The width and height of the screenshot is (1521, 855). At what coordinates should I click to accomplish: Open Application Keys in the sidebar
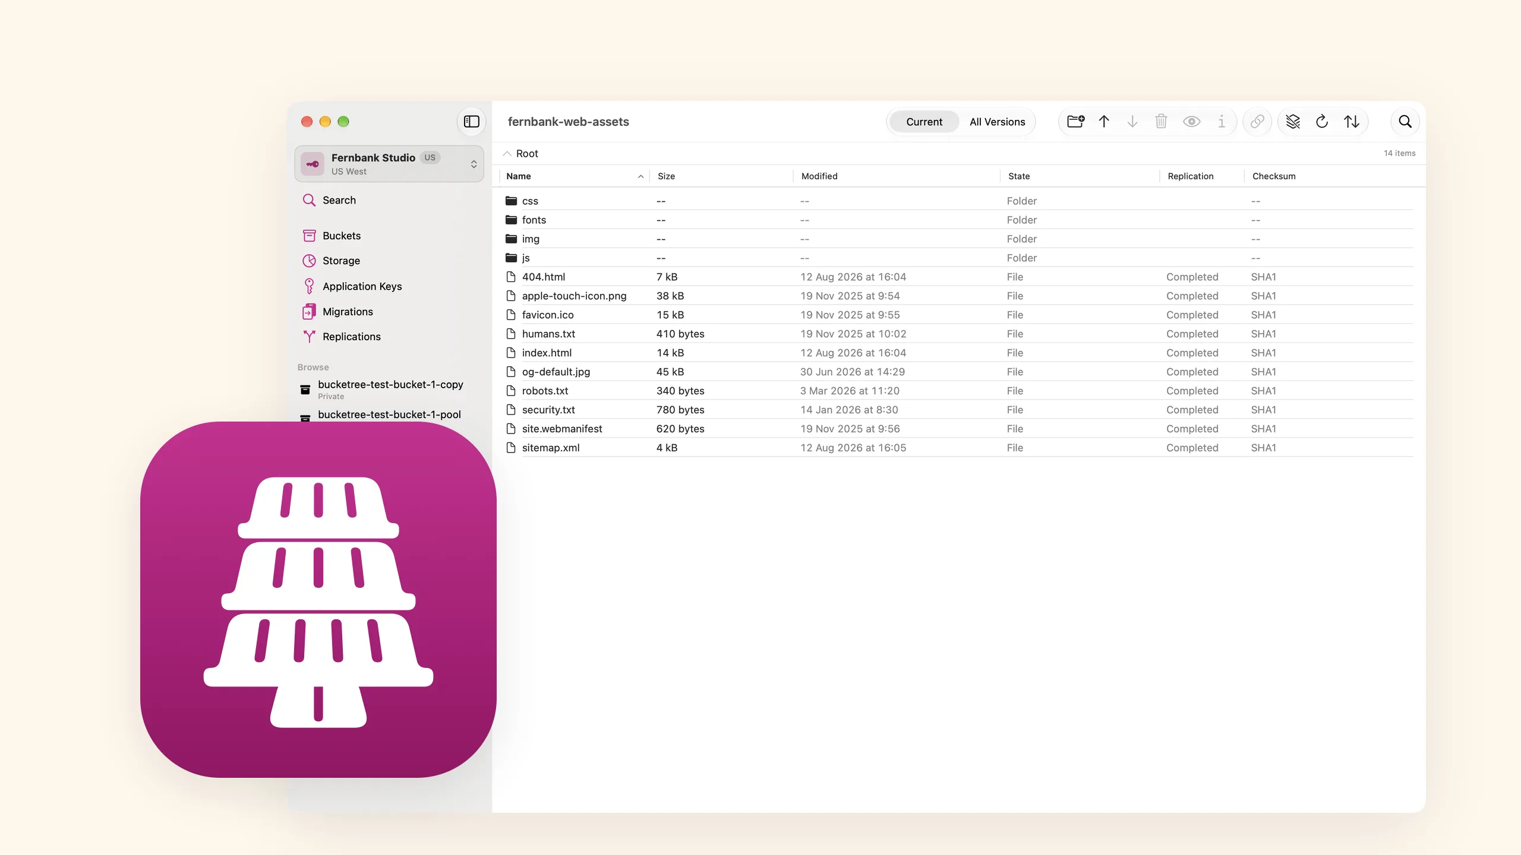389,286
